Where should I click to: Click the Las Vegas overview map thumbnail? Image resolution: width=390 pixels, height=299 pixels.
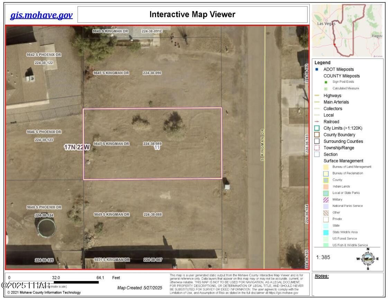(x=347, y=30)
